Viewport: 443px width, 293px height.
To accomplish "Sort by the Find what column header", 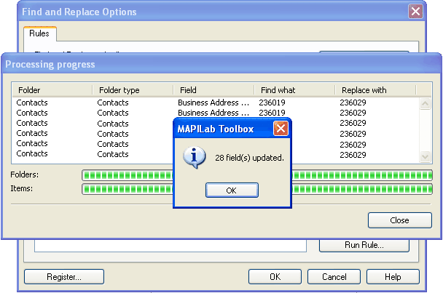I will [x=294, y=90].
